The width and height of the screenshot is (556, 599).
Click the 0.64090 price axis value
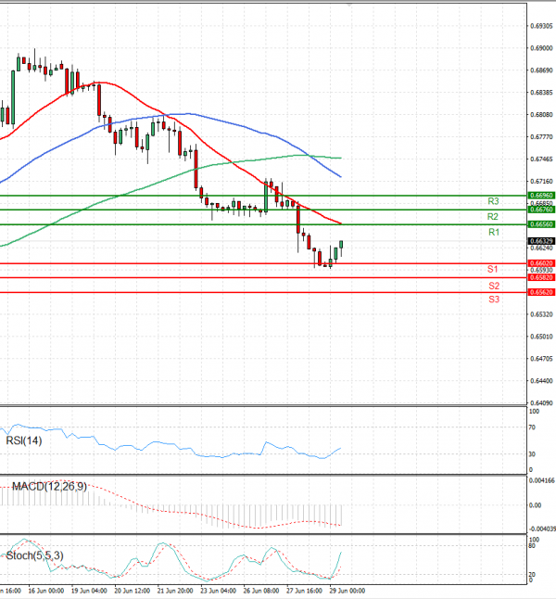pyautogui.click(x=541, y=403)
